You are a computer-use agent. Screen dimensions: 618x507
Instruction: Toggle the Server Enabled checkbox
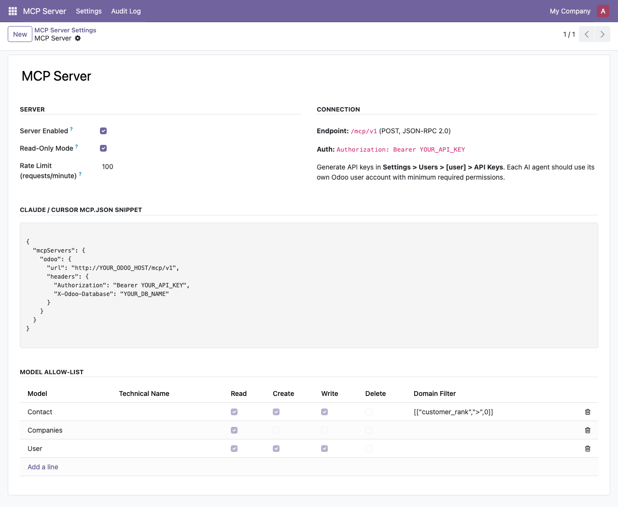click(103, 131)
